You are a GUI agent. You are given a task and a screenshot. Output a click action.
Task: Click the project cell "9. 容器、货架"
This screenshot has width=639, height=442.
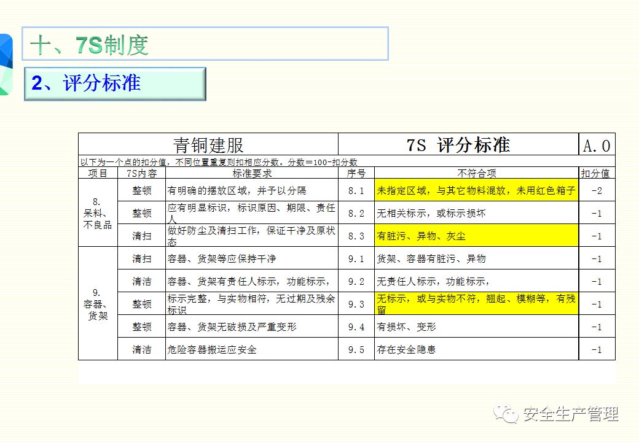[x=98, y=304]
